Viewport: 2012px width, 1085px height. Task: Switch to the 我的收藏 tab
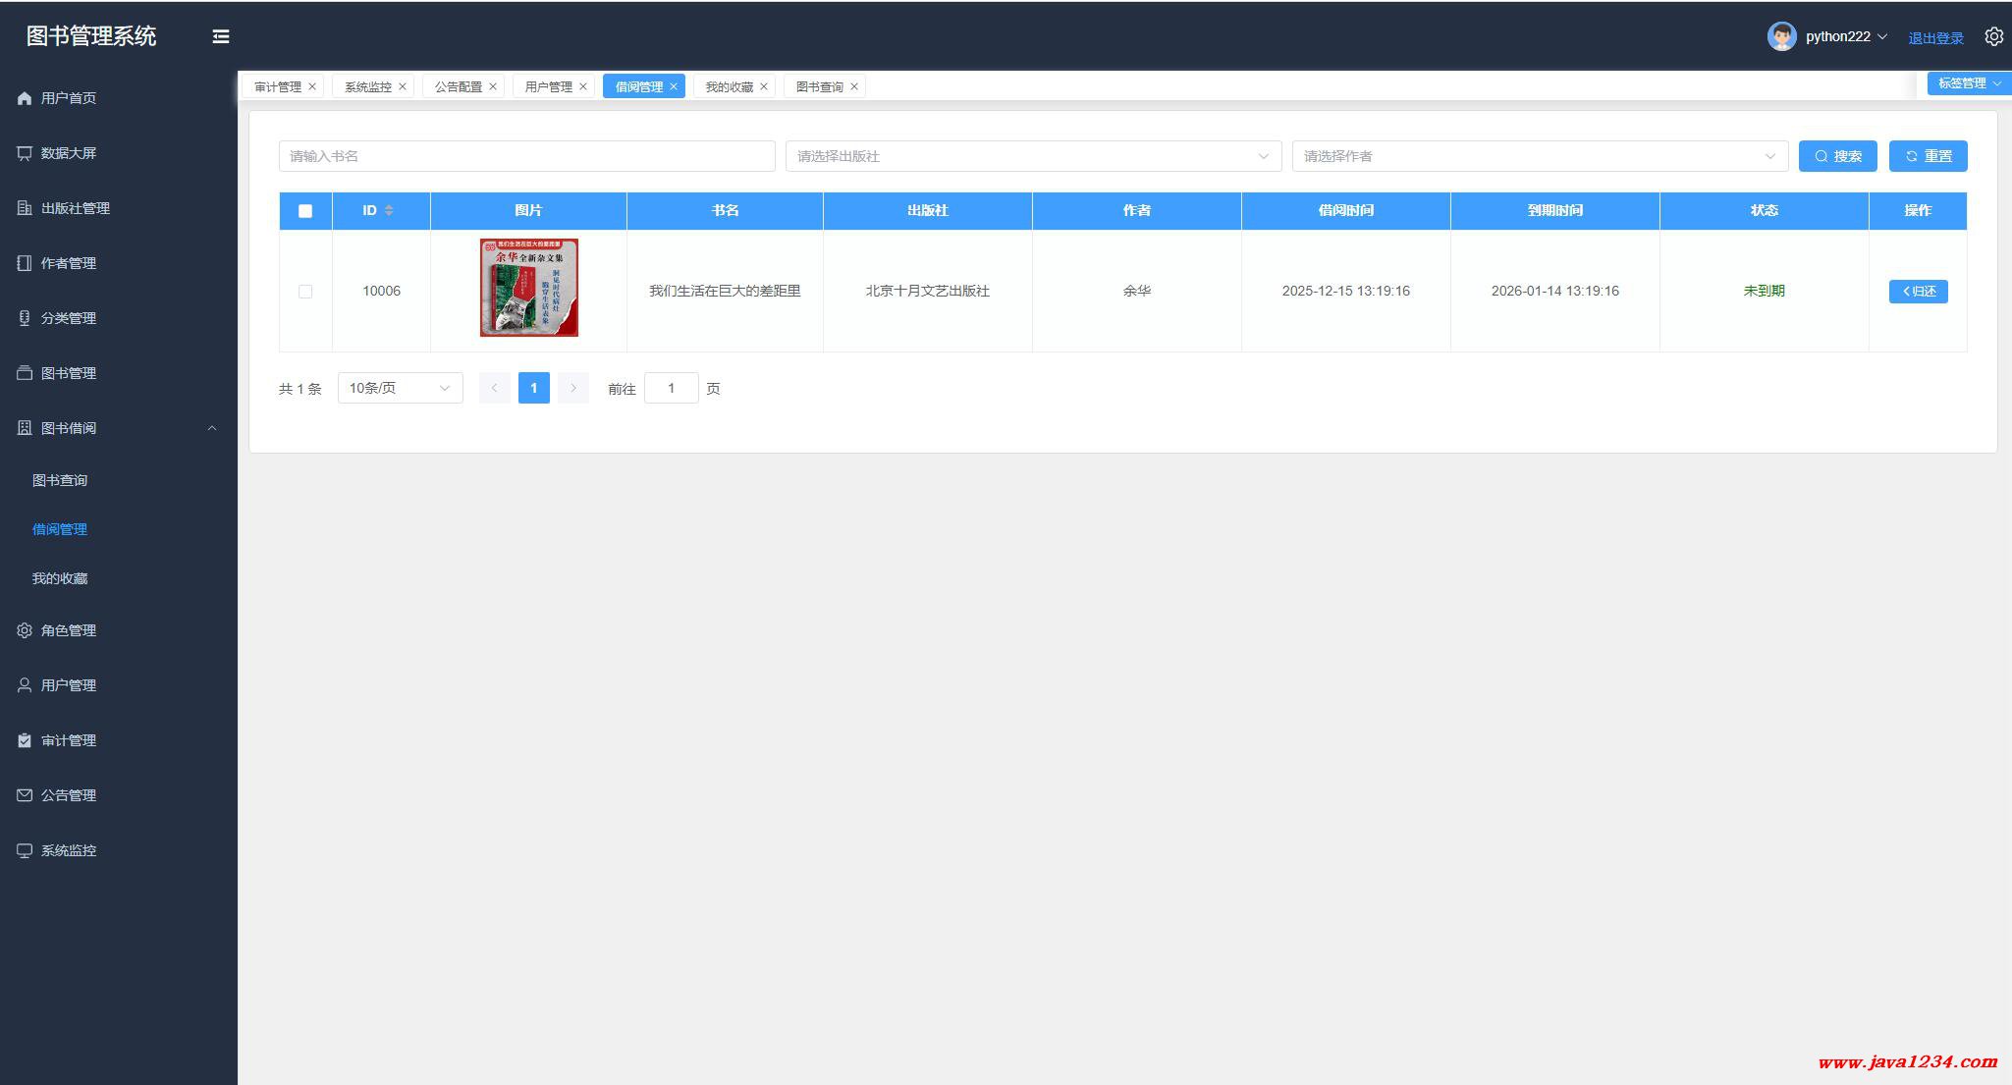pos(729,86)
